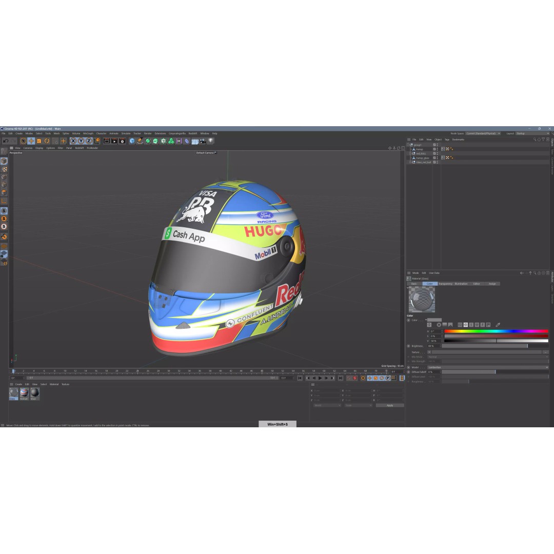
Task: Switch to Texture mode in left sidebar
Action: (4, 169)
